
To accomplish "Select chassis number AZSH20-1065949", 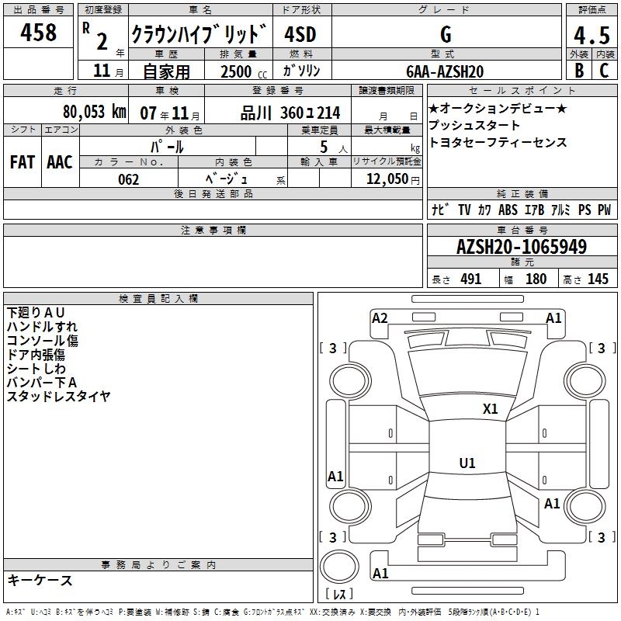I will [x=521, y=247].
